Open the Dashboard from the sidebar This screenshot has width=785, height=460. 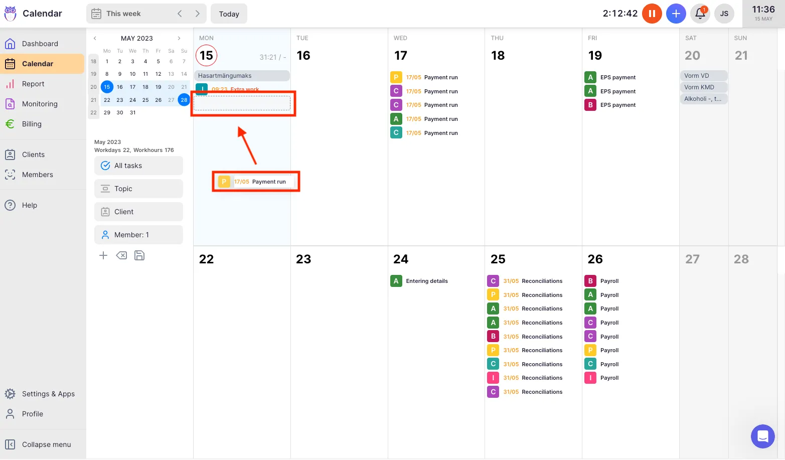[x=40, y=44]
